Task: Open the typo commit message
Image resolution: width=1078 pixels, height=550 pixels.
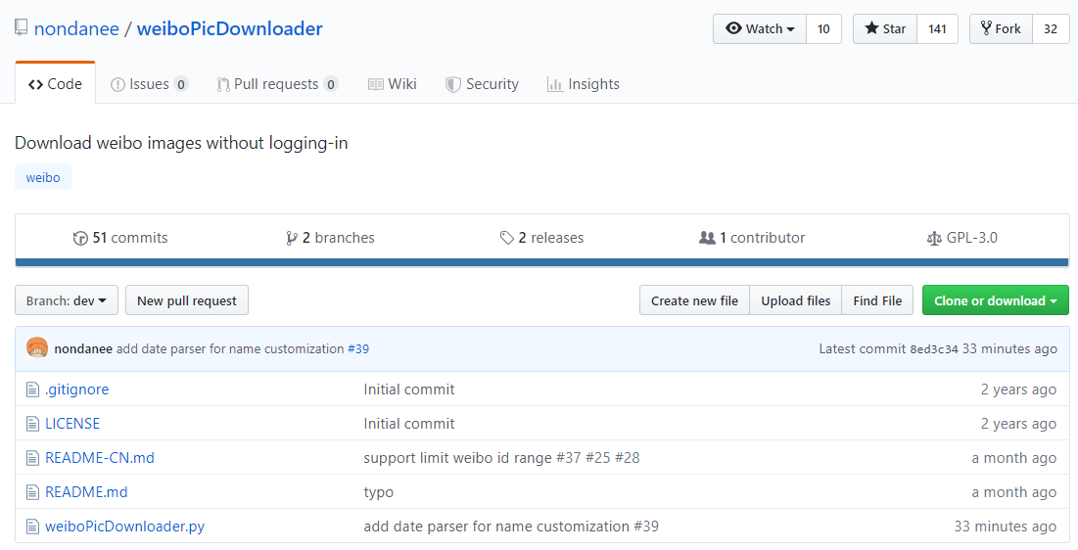Action: 379,492
